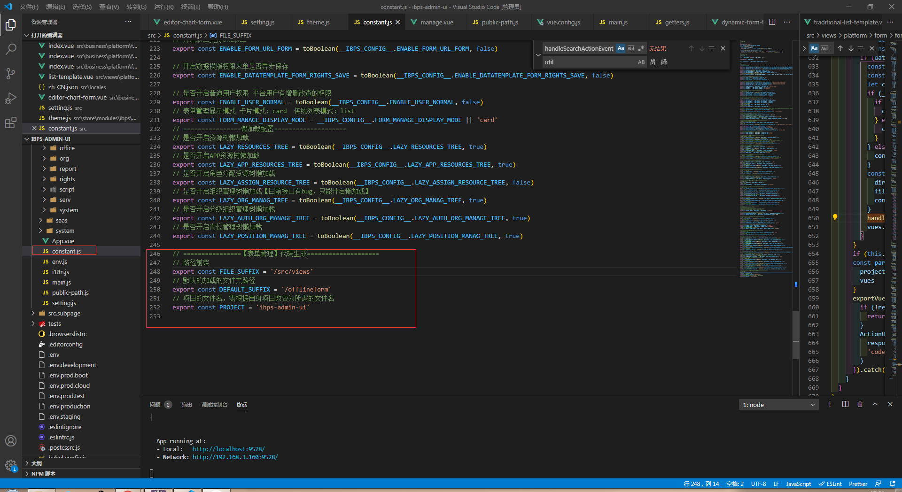Split the terminal panel

(x=845, y=404)
